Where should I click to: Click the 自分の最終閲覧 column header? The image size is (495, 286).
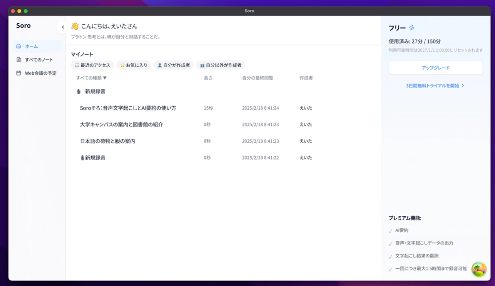[257, 78]
